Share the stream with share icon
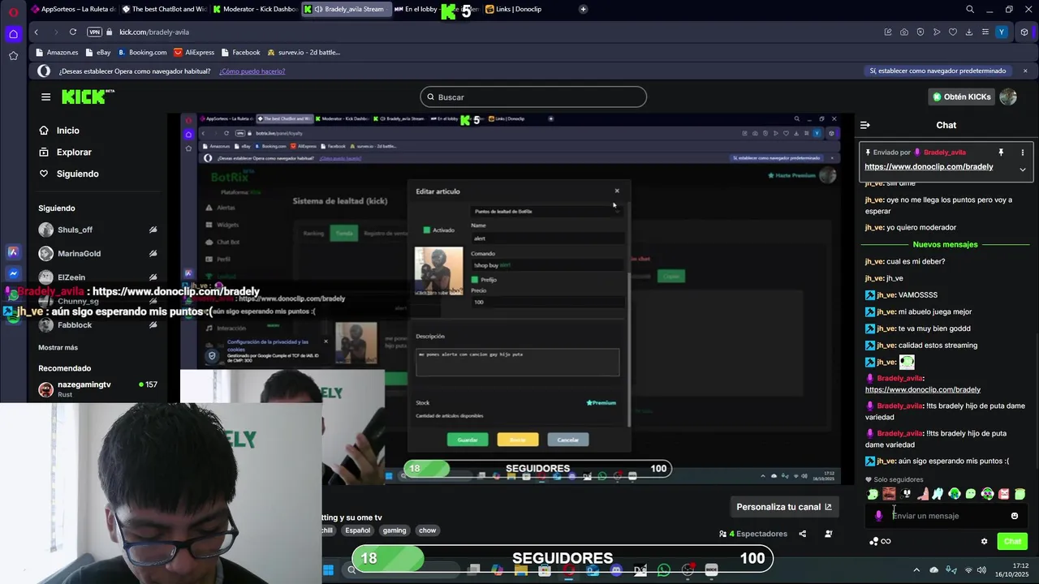 [802, 534]
